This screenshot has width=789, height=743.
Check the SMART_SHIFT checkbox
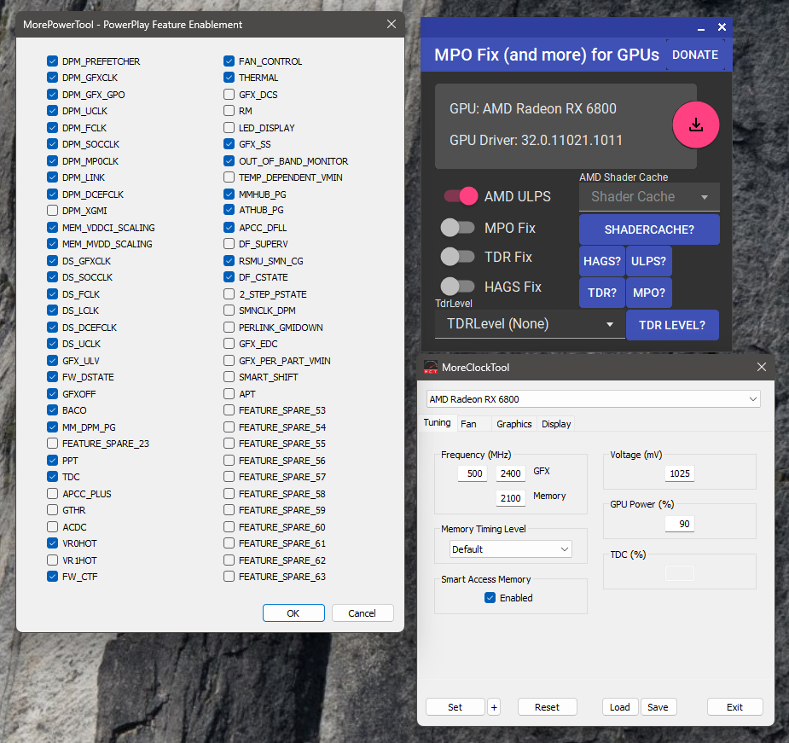coord(229,377)
